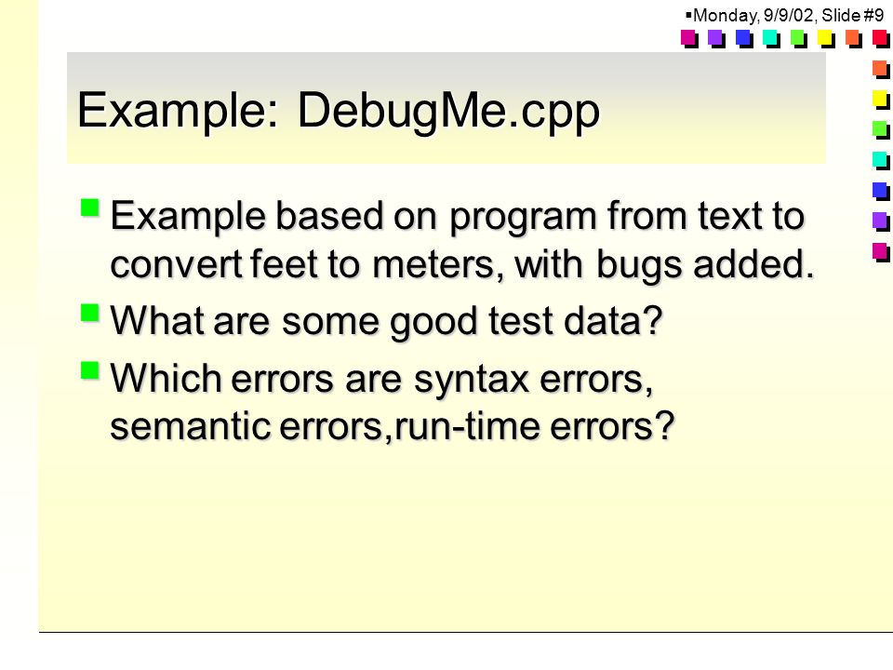The image size is (893, 670).
Task: Click the 'Monday, 9/9/02, Slide #9' header text
Action: click(789, 15)
